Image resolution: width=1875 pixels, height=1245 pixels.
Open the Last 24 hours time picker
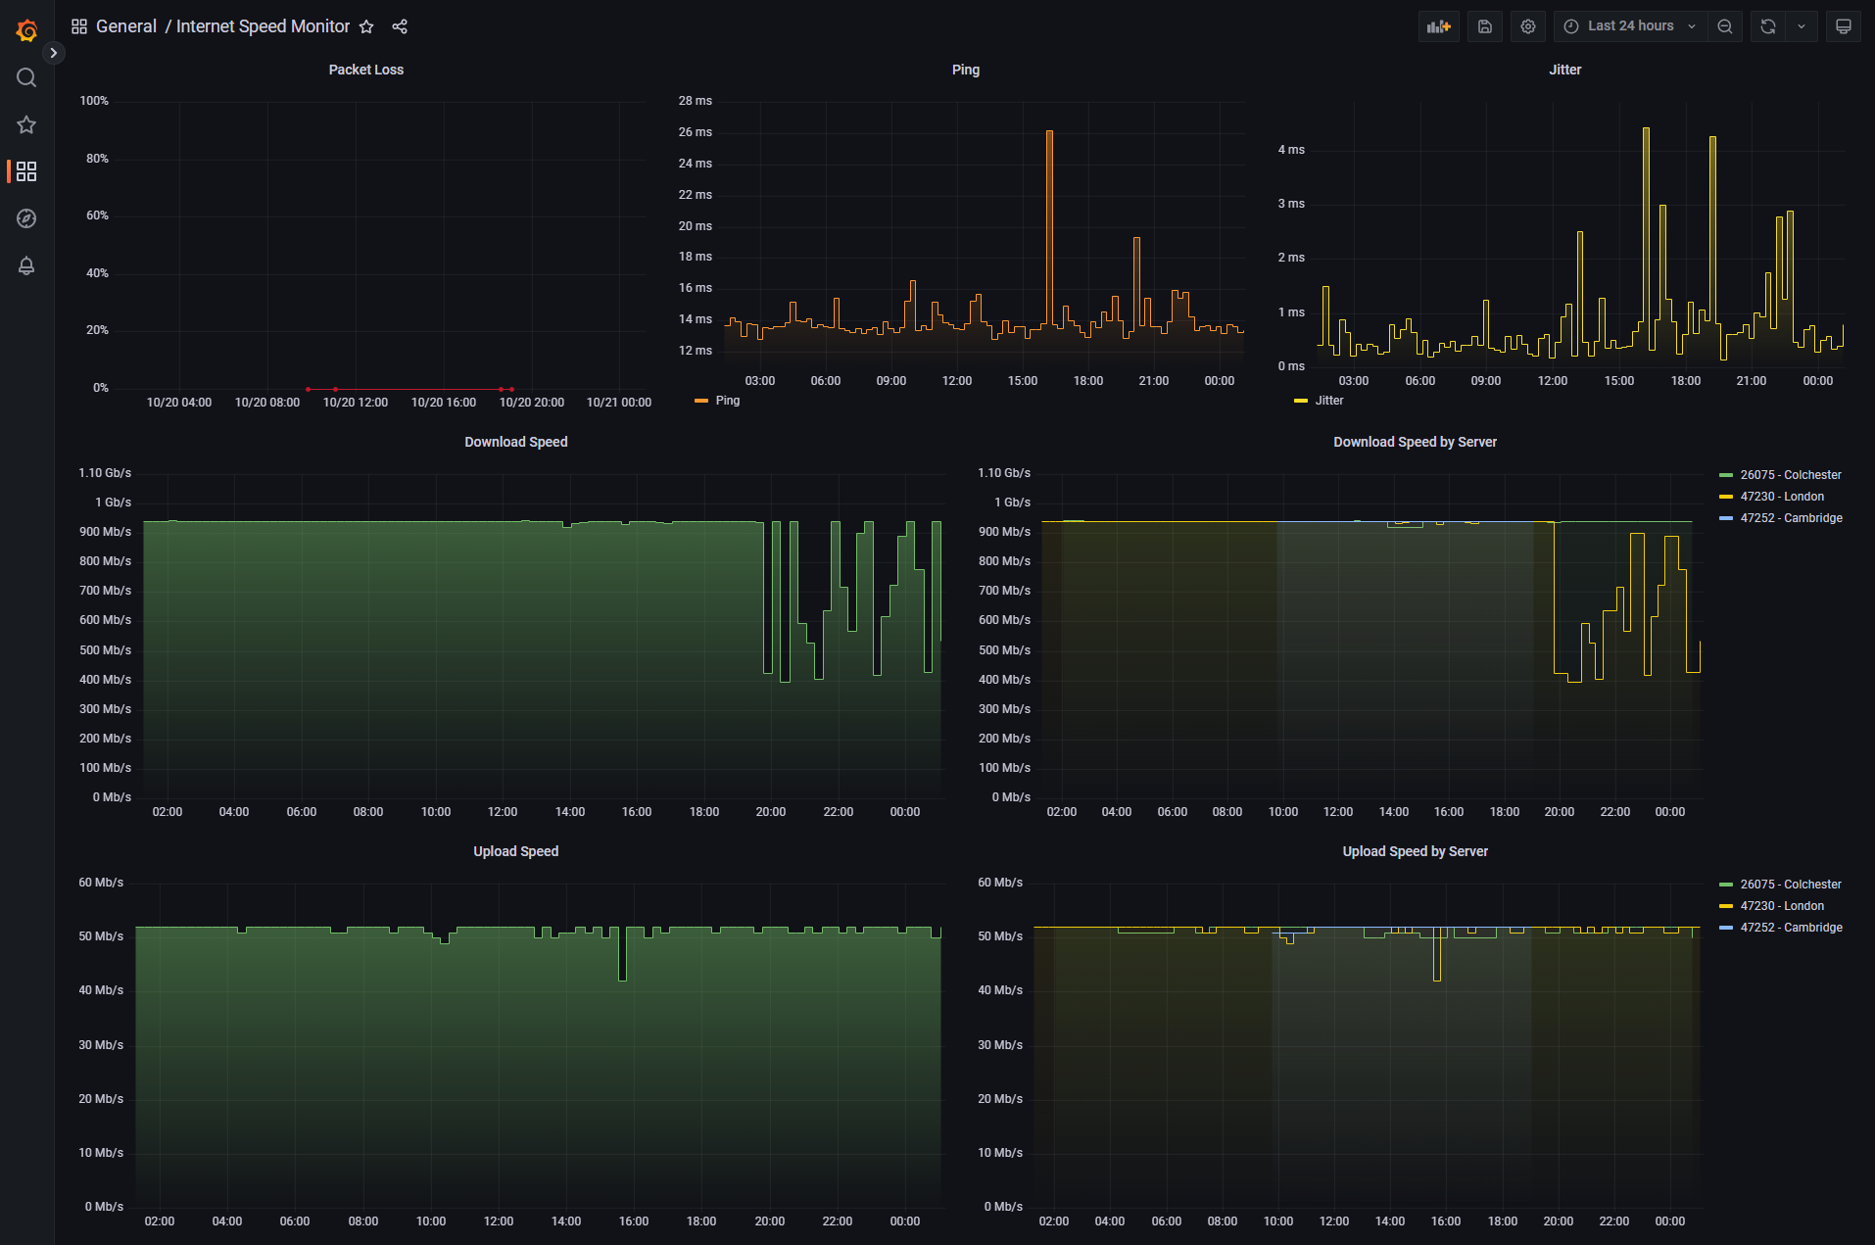pyautogui.click(x=1630, y=26)
